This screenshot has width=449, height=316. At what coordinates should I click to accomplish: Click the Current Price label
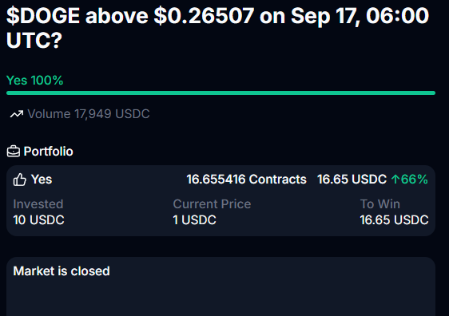[212, 204]
